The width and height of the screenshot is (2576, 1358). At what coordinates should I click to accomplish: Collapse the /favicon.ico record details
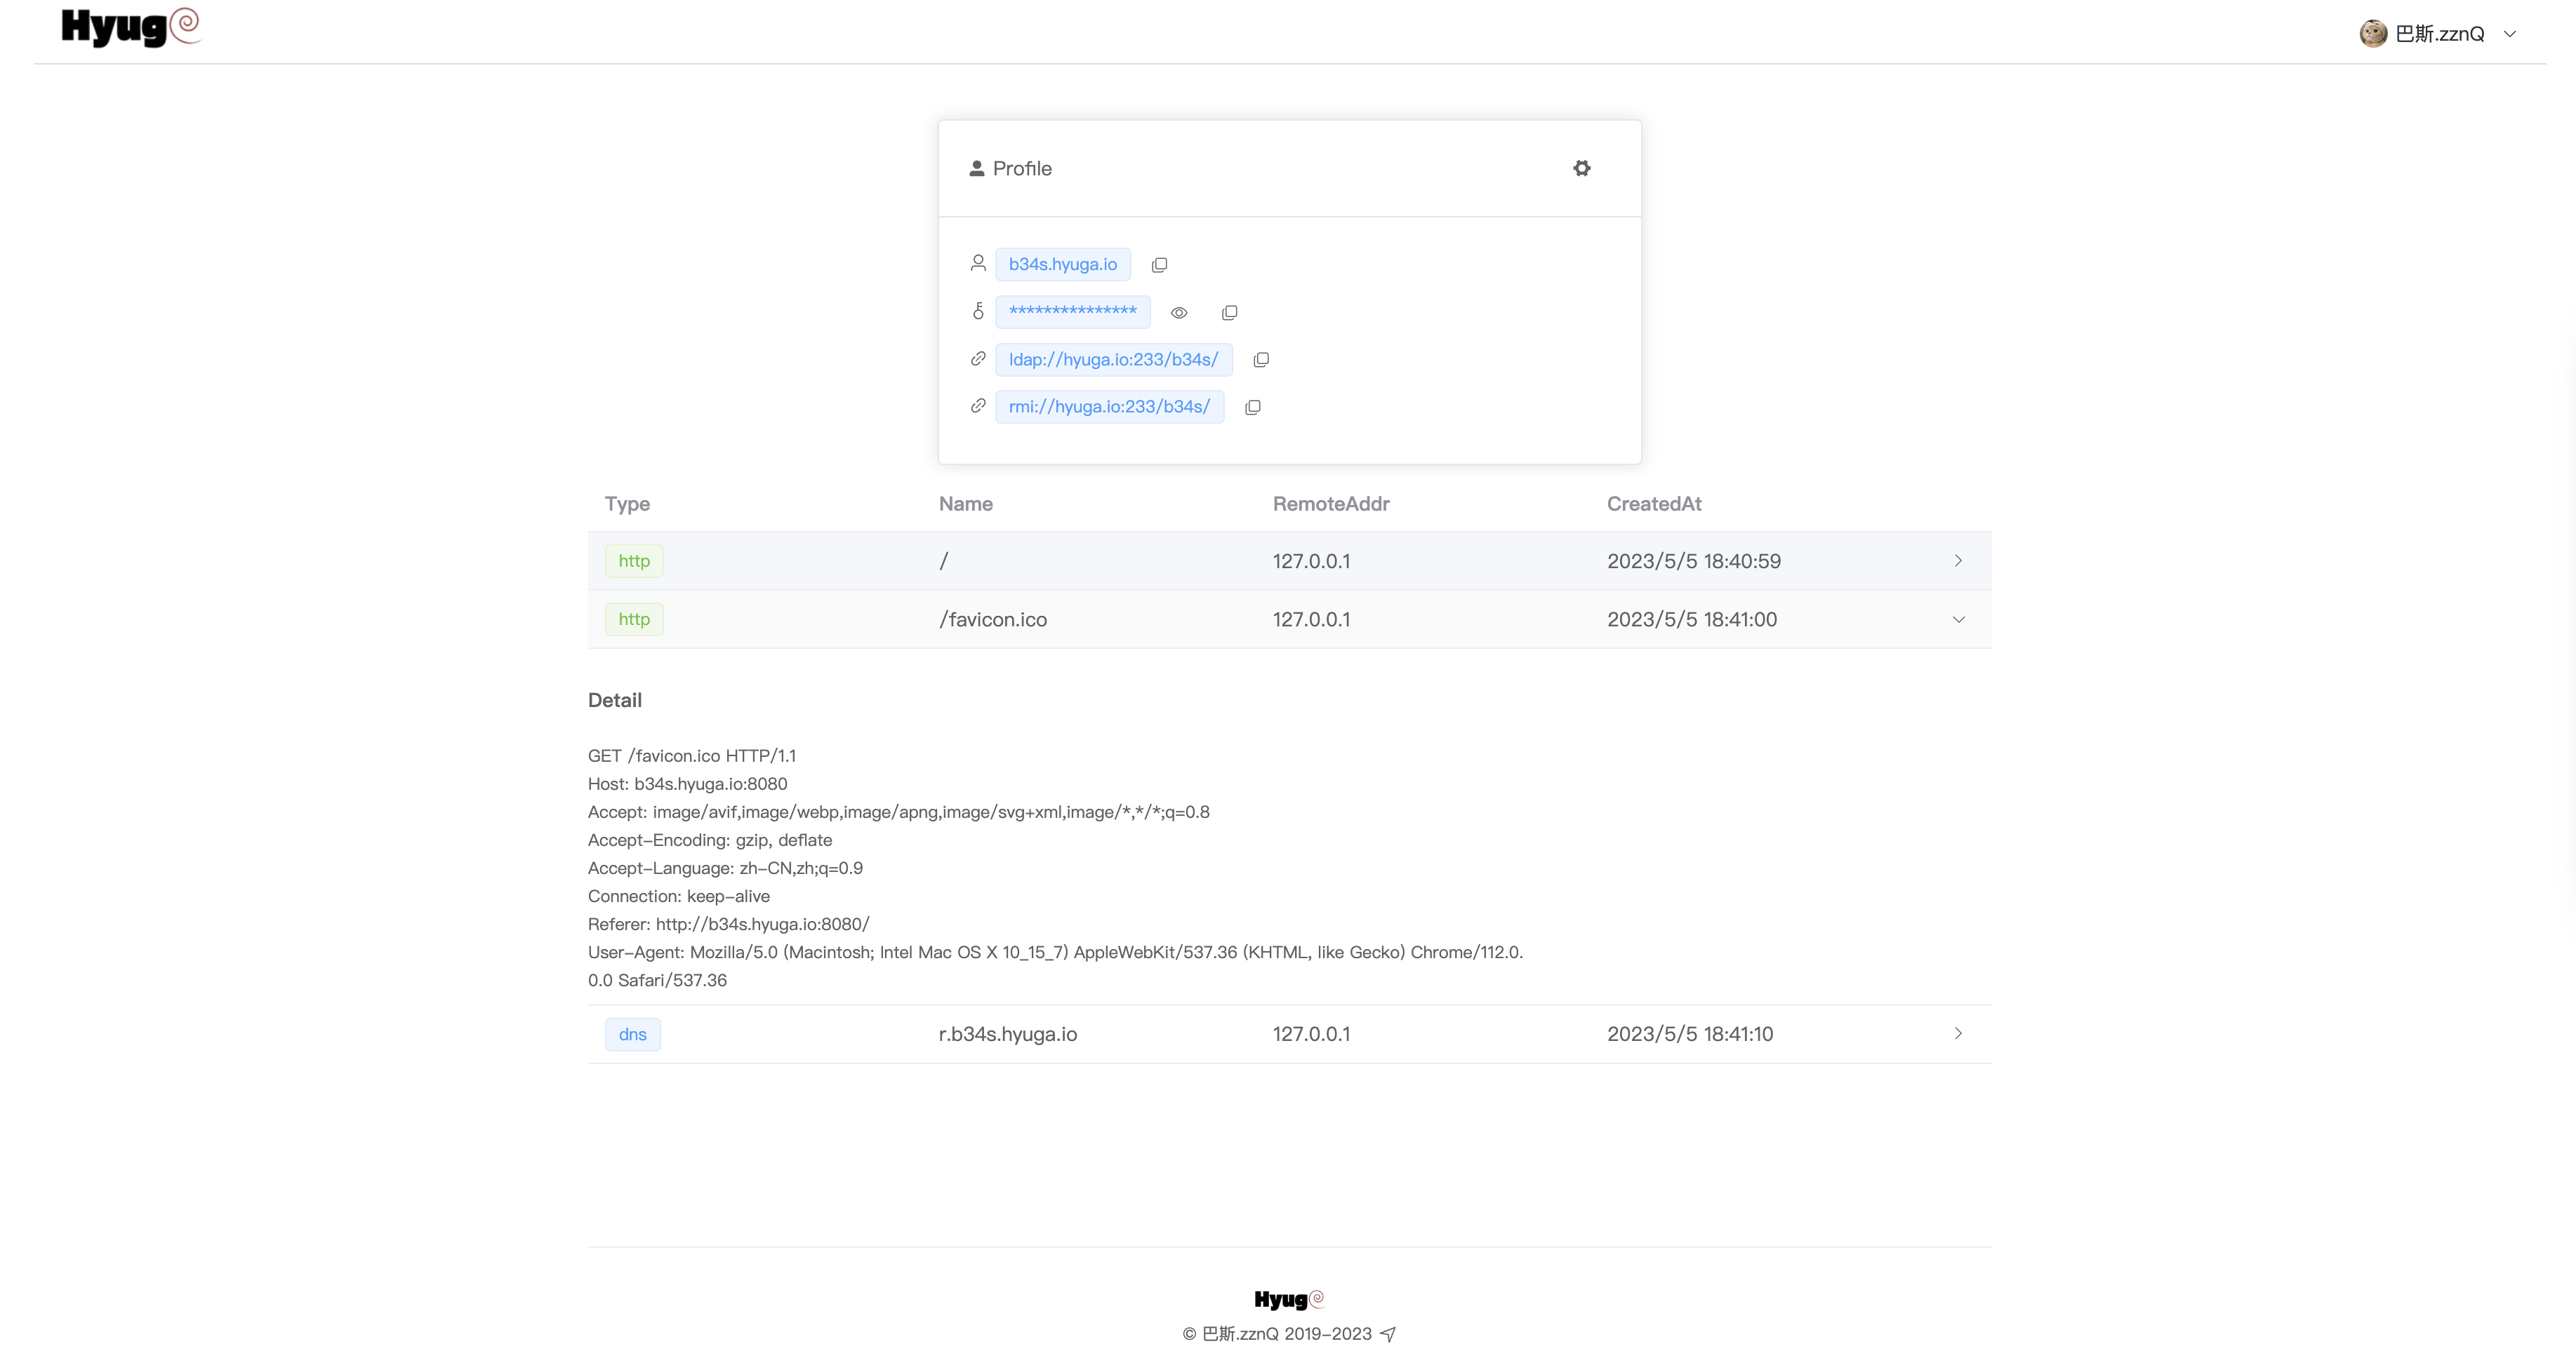click(1957, 619)
